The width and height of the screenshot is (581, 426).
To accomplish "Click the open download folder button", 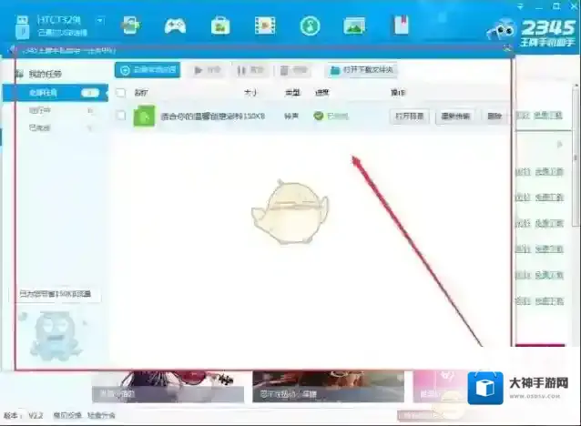I will pos(362,70).
